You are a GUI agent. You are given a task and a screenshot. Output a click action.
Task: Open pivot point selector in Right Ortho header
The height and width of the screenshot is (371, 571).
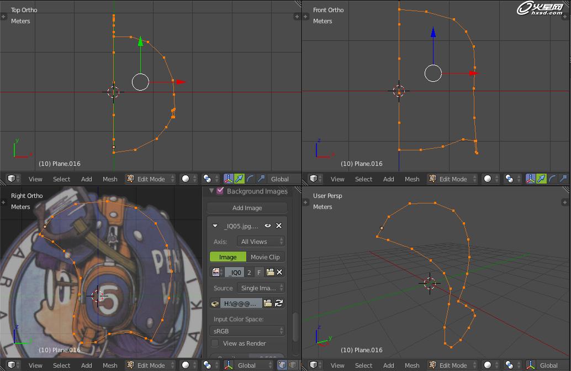210,365
